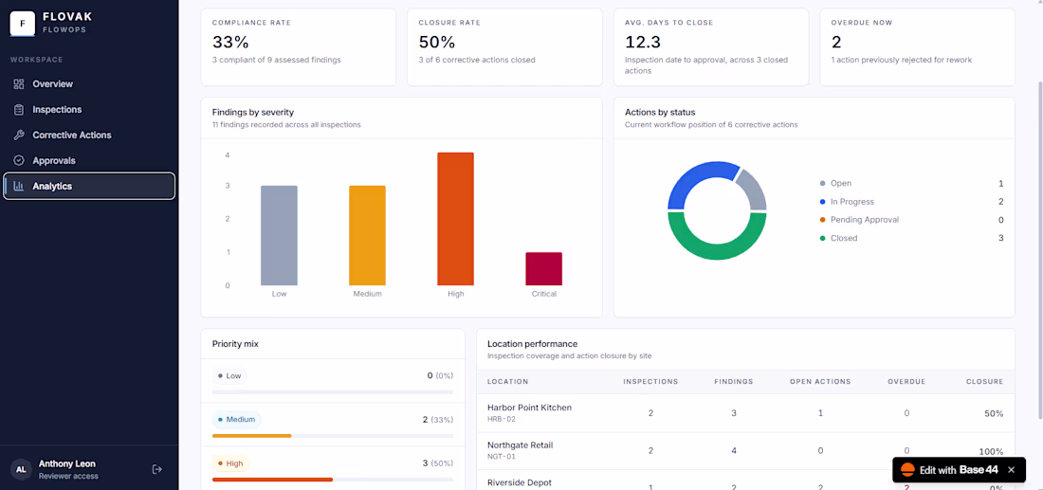Click the Avg. Days to Close card
Screen dimensions: 1043x490
click(x=711, y=47)
